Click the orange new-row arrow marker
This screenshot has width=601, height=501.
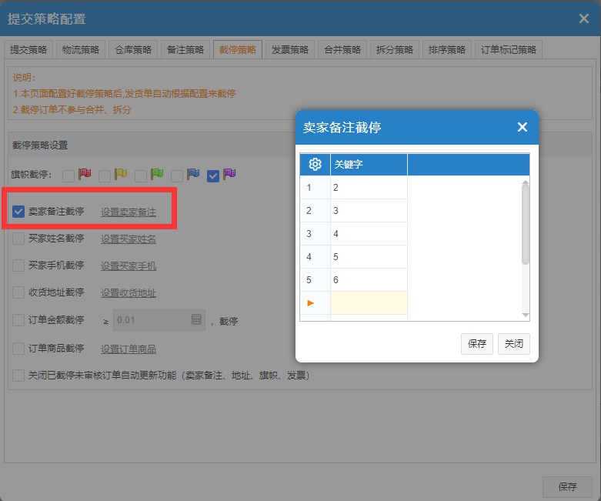point(310,303)
